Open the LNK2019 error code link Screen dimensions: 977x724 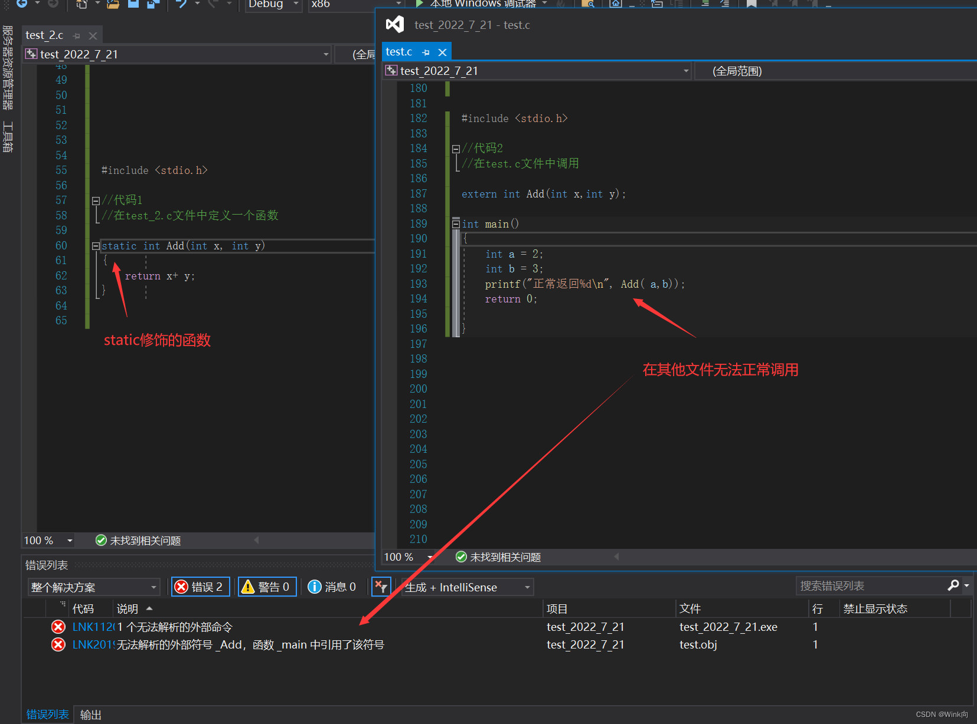point(93,644)
